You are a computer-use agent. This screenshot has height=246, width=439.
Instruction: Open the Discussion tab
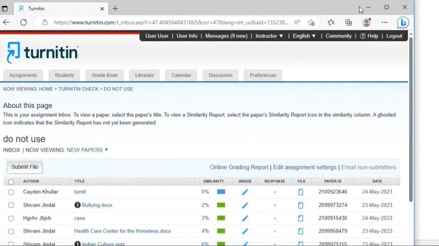[x=221, y=75]
